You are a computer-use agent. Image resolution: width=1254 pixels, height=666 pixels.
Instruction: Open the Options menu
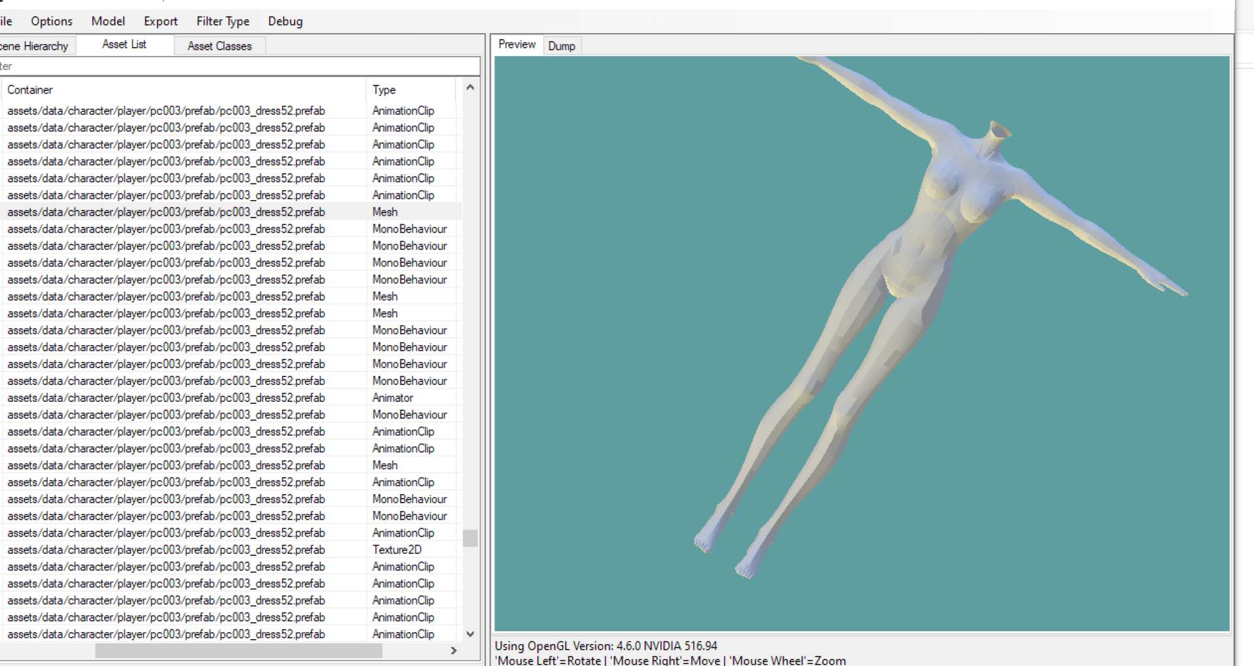52,21
